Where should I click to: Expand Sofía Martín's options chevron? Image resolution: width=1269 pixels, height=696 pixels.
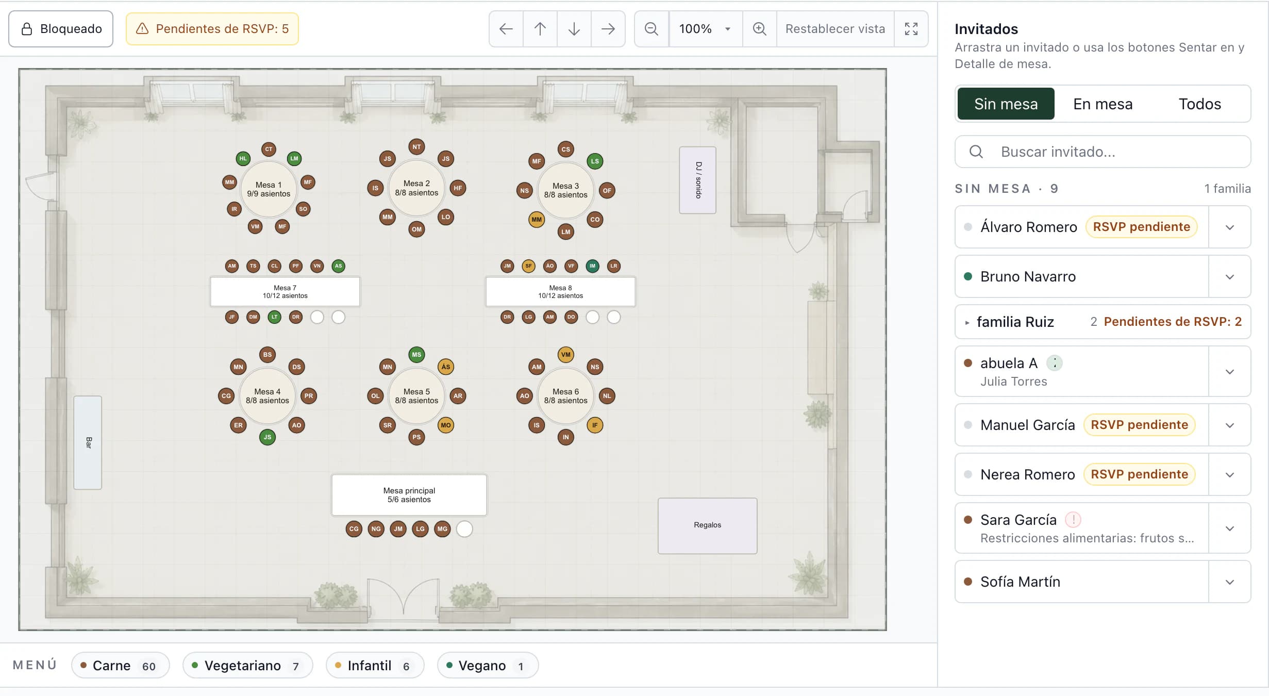[1229, 582]
